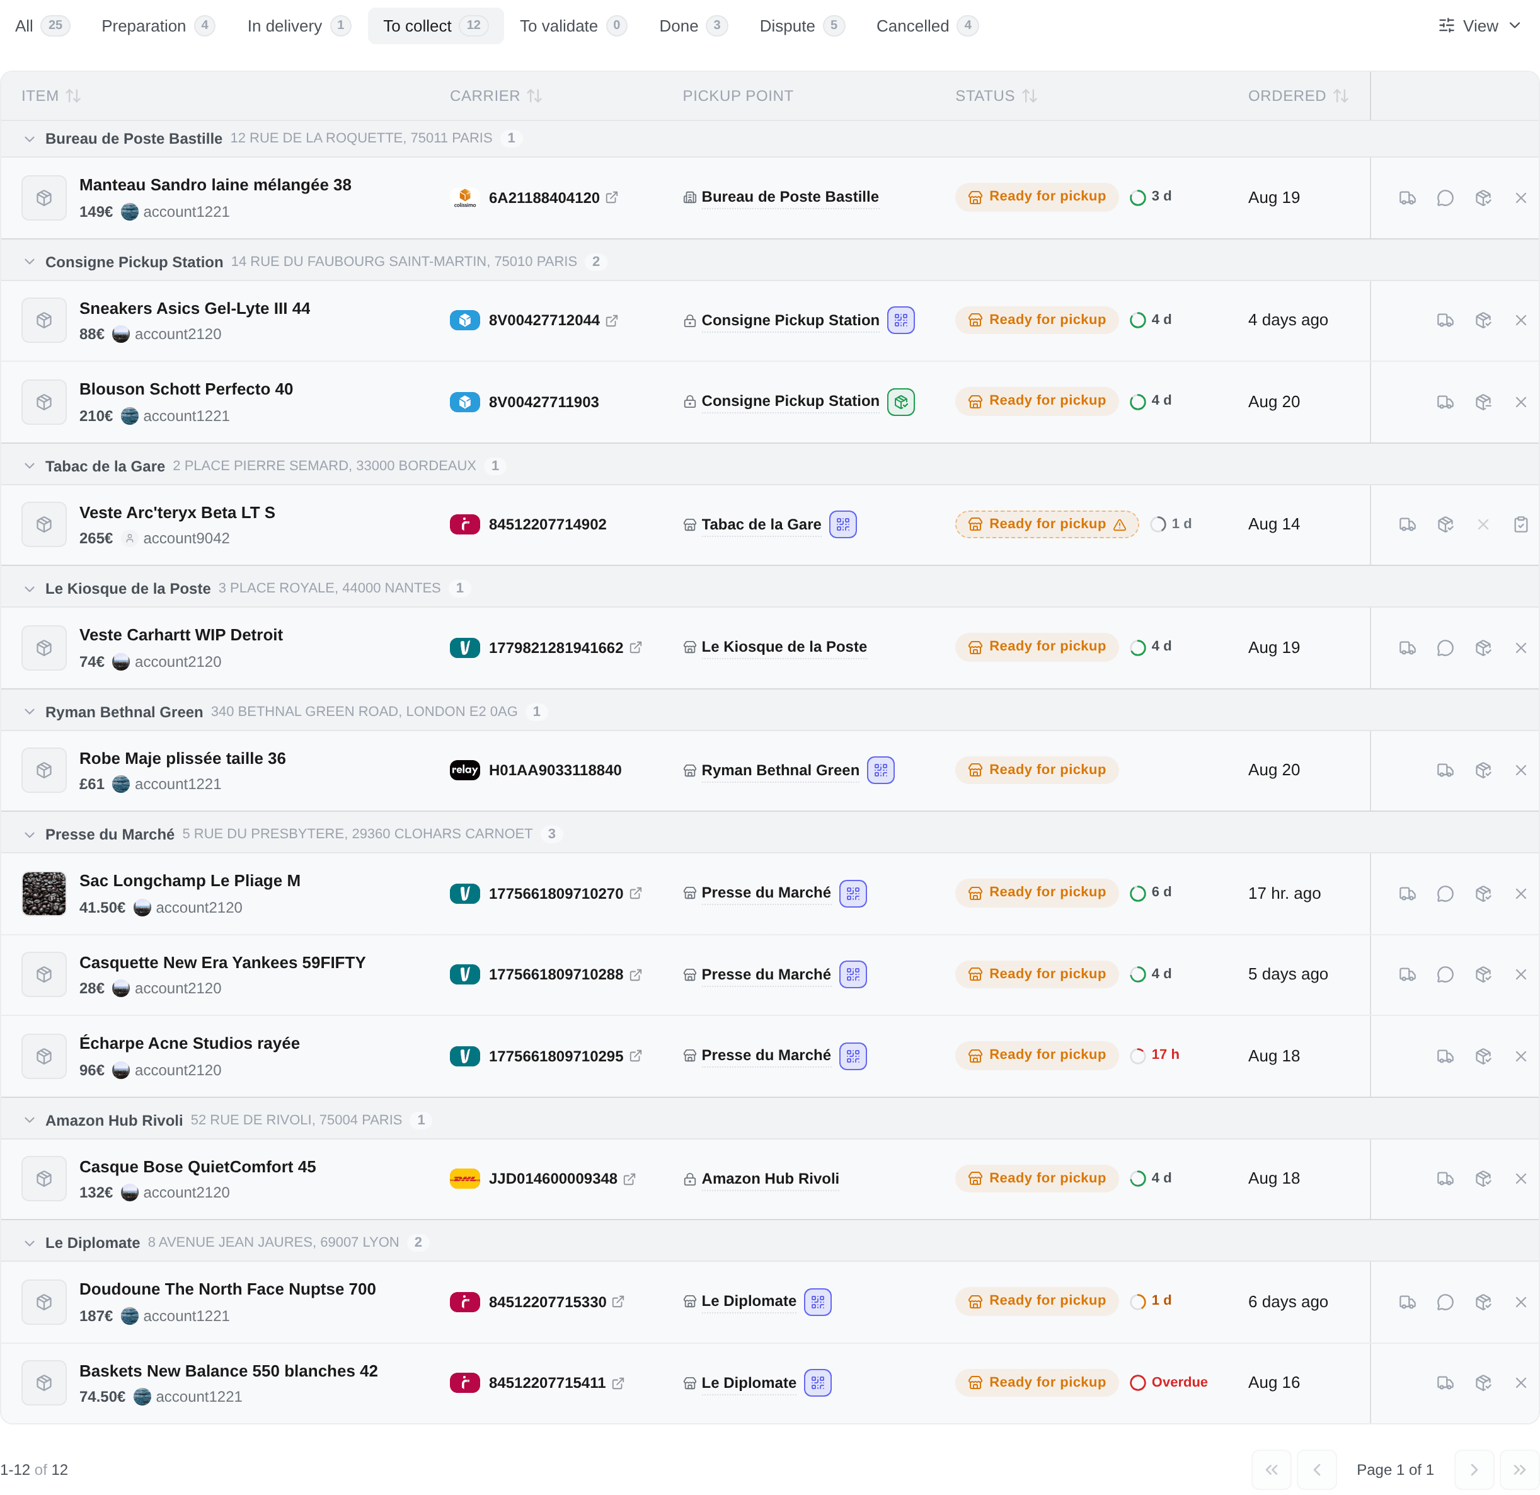
Task: Click package icon for Casque Bose row
Action: pos(1483,1179)
